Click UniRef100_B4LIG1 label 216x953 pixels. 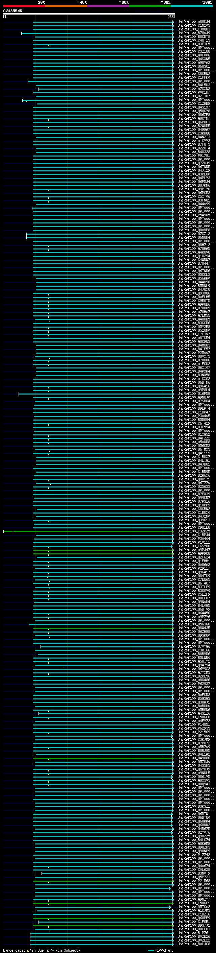coord(194,460)
